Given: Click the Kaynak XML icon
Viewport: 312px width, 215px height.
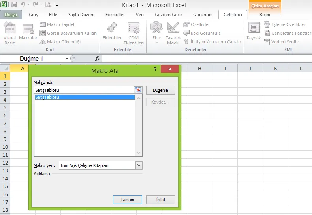Looking at the screenshot, I should pos(254,28).
